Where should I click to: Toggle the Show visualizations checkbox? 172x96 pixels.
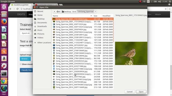[21, 64]
